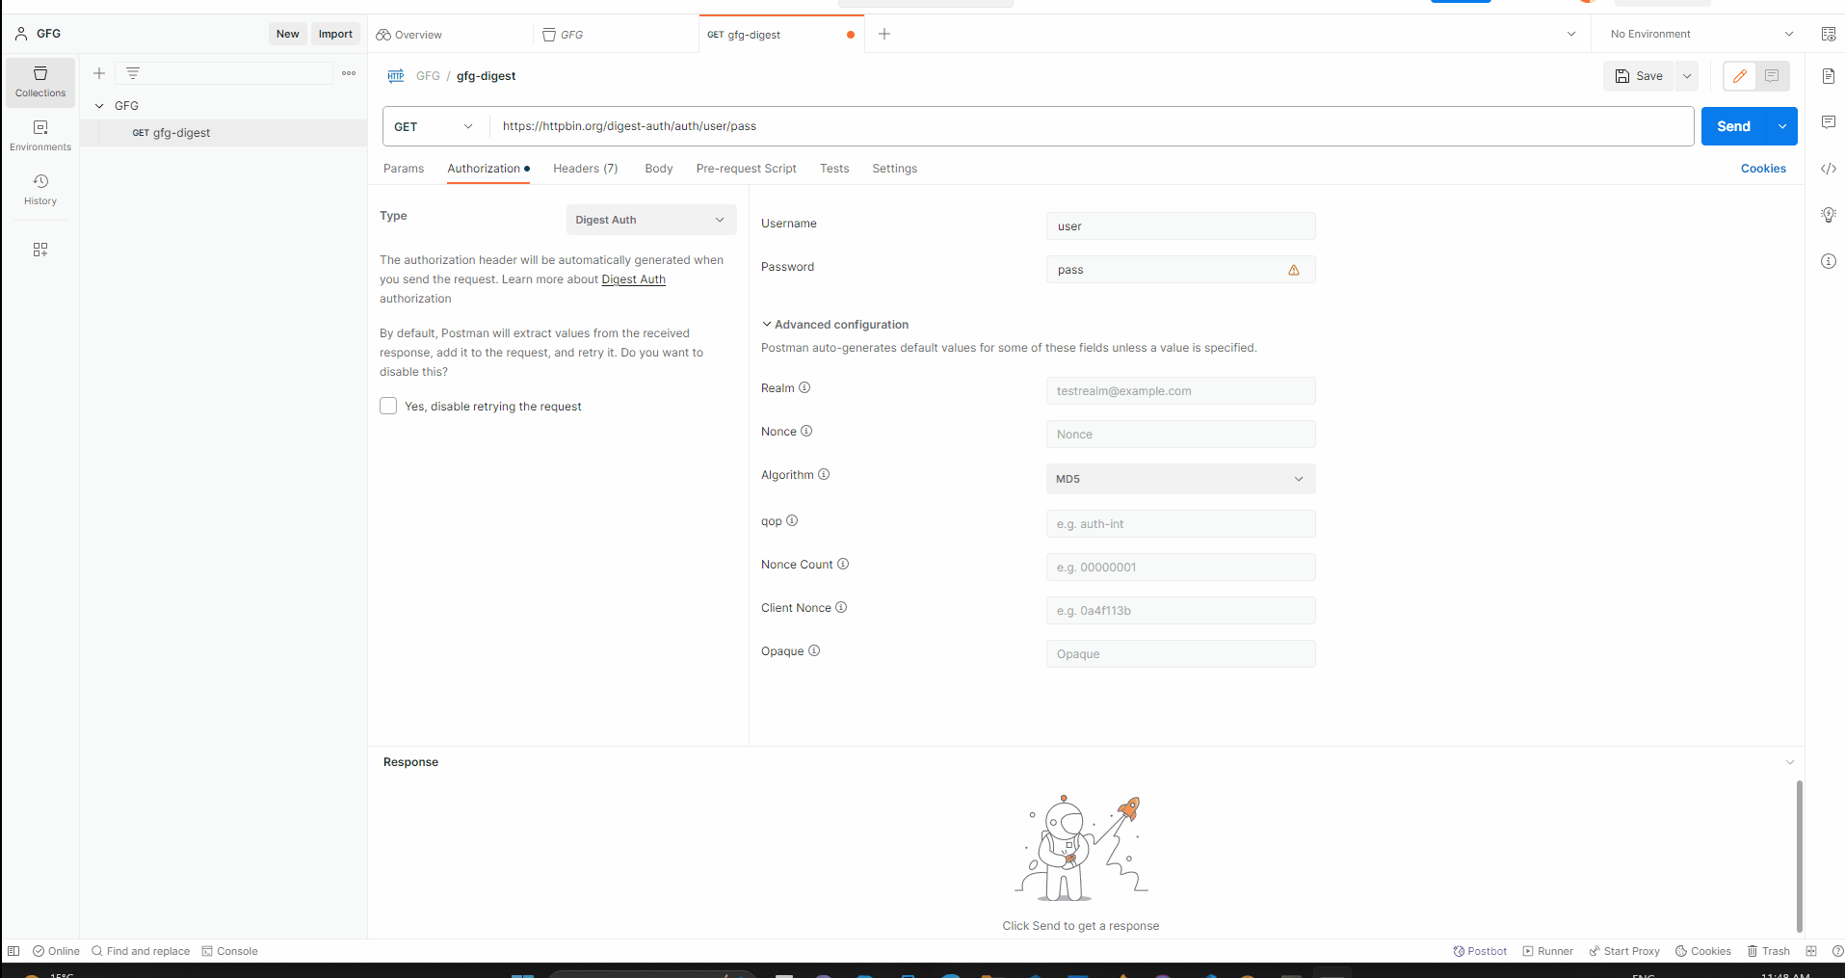Click the password warning triangle icon
This screenshot has height=978, width=1845.
(1294, 270)
